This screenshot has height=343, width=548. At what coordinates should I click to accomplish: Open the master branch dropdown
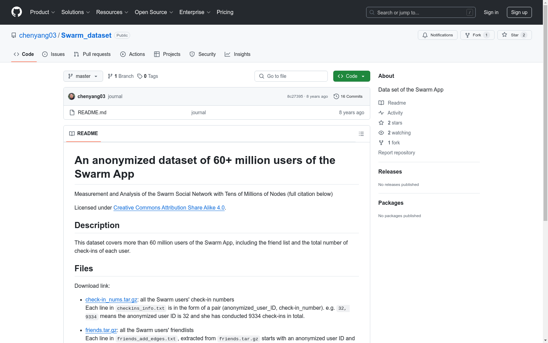83,76
